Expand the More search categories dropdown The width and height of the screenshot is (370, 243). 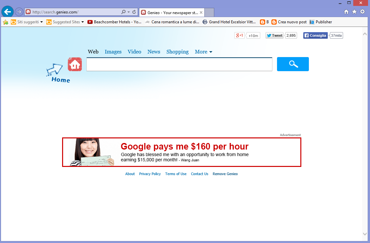click(x=203, y=51)
